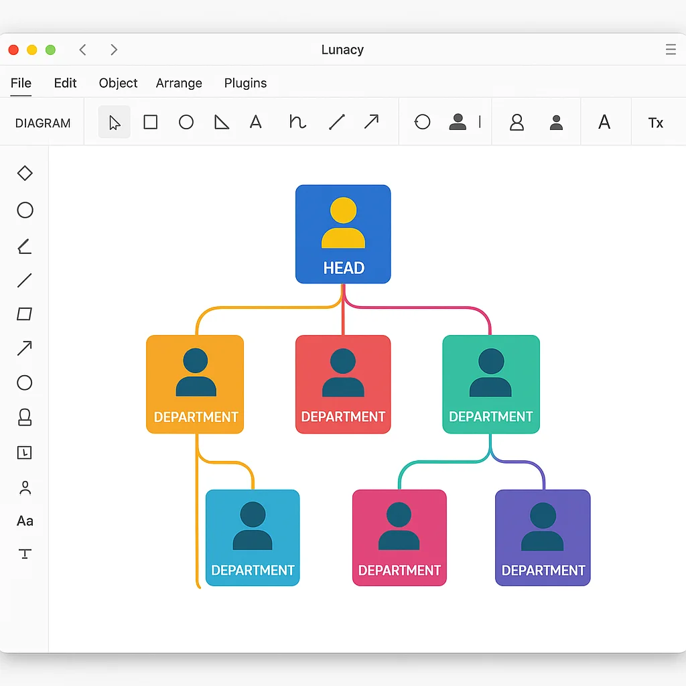Select the Ellipse tool in the top toolbar
The height and width of the screenshot is (686, 686).
point(186,122)
